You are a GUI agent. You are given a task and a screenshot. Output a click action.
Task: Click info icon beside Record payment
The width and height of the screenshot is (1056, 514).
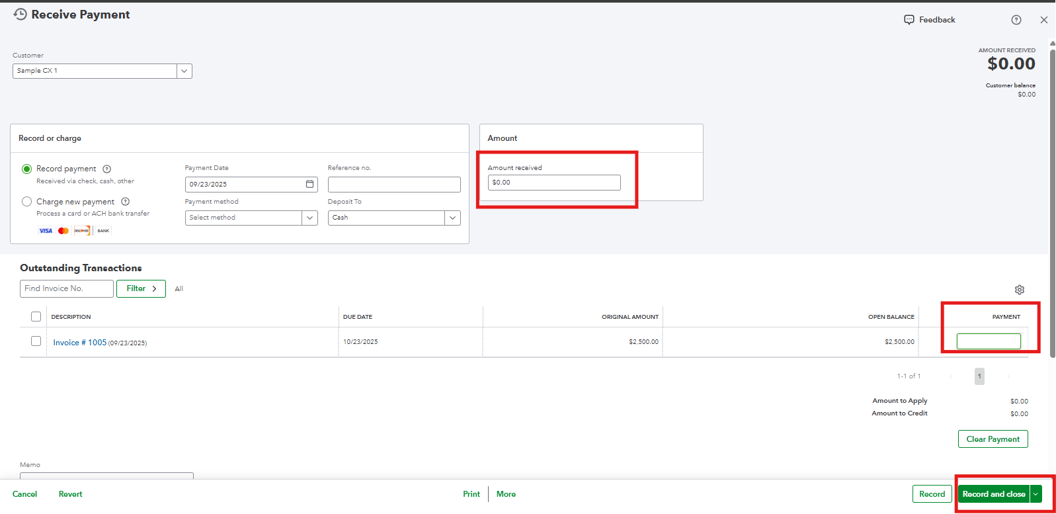[x=107, y=169]
